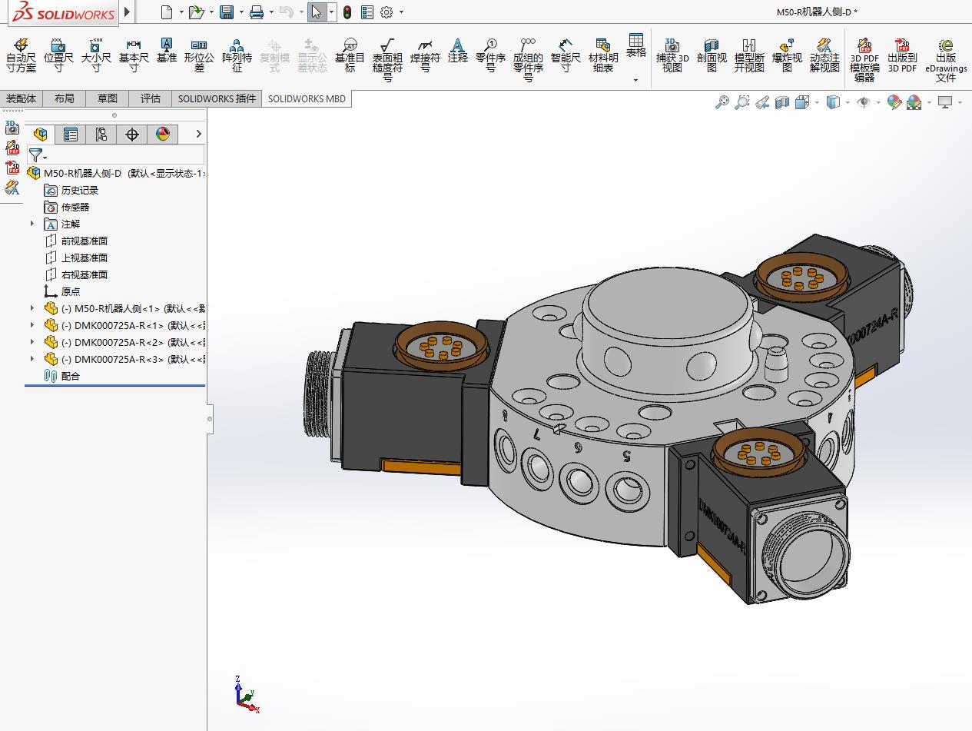Add a 零件序号 balloon
The width and height of the screenshot is (972, 731).
(x=490, y=55)
